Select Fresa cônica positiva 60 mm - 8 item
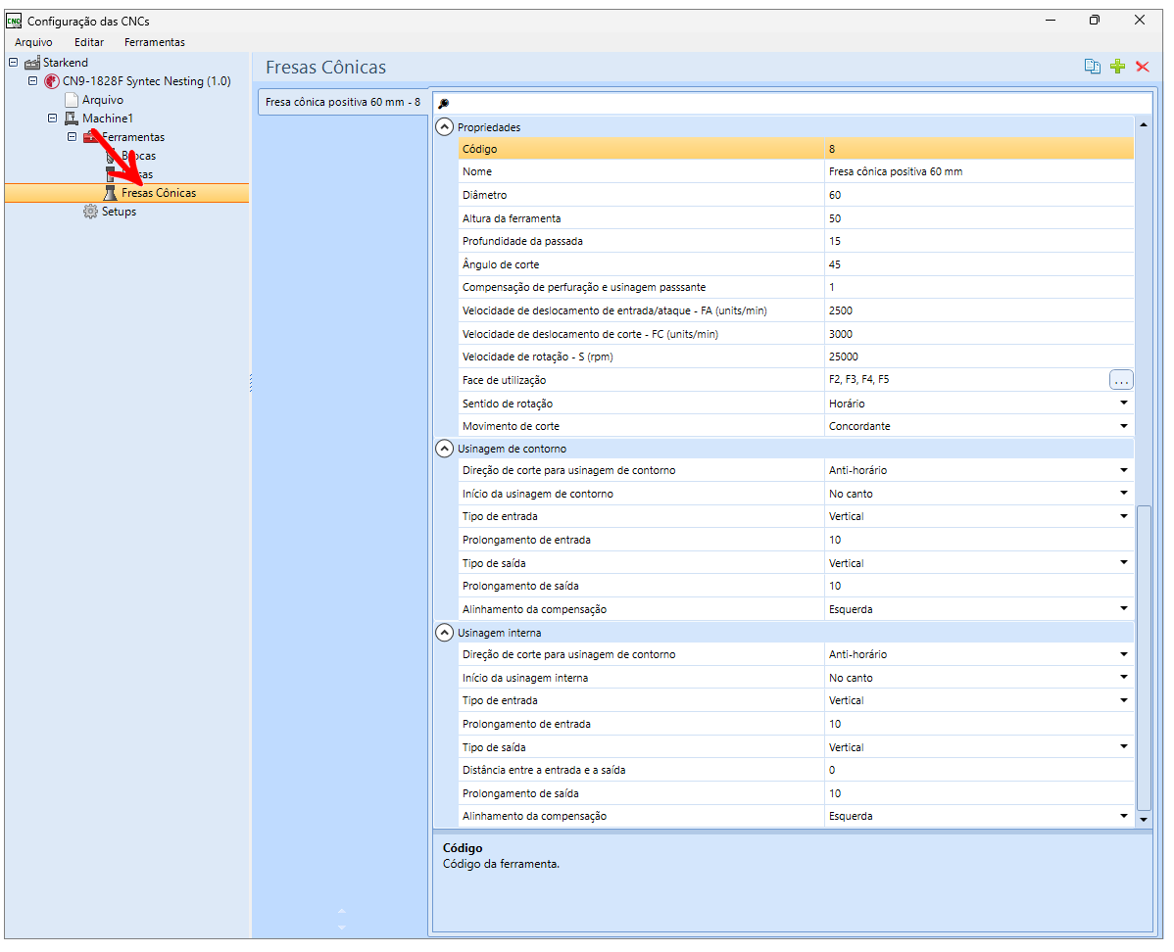Viewport: 1174px width, 952px height. pyautogui.click(x=343, y=102)
